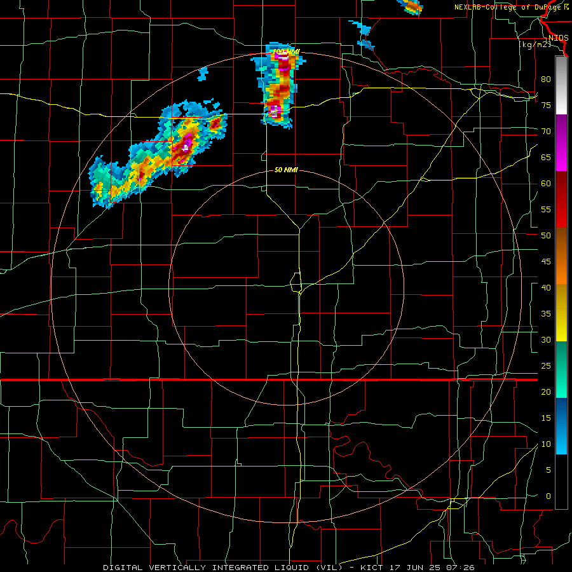
Task: Click the 17 JUN 25 date in caption
Action: point(416,568)
